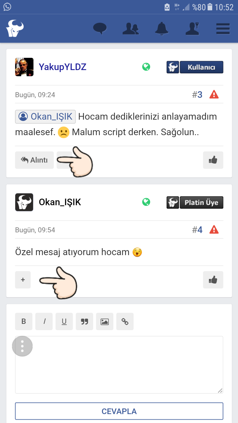Viewport: 238px width, 423px height.
Task: Open the hamburger menu
Action: pyautogui.click(x=223, y=28)
